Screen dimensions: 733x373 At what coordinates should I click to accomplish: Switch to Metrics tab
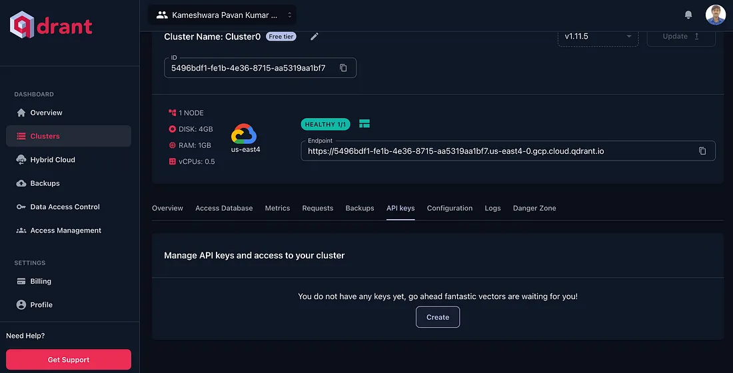277,208
